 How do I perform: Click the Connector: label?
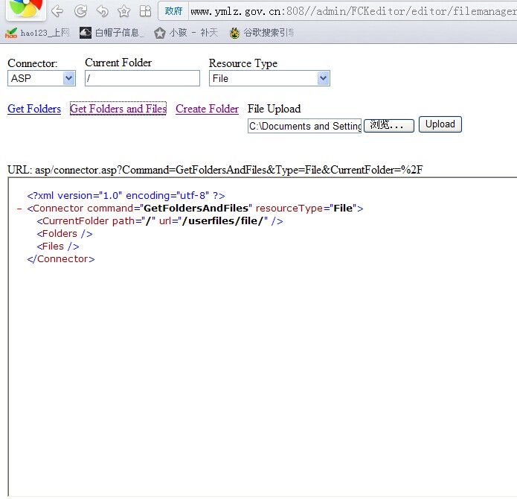point(33,63)
